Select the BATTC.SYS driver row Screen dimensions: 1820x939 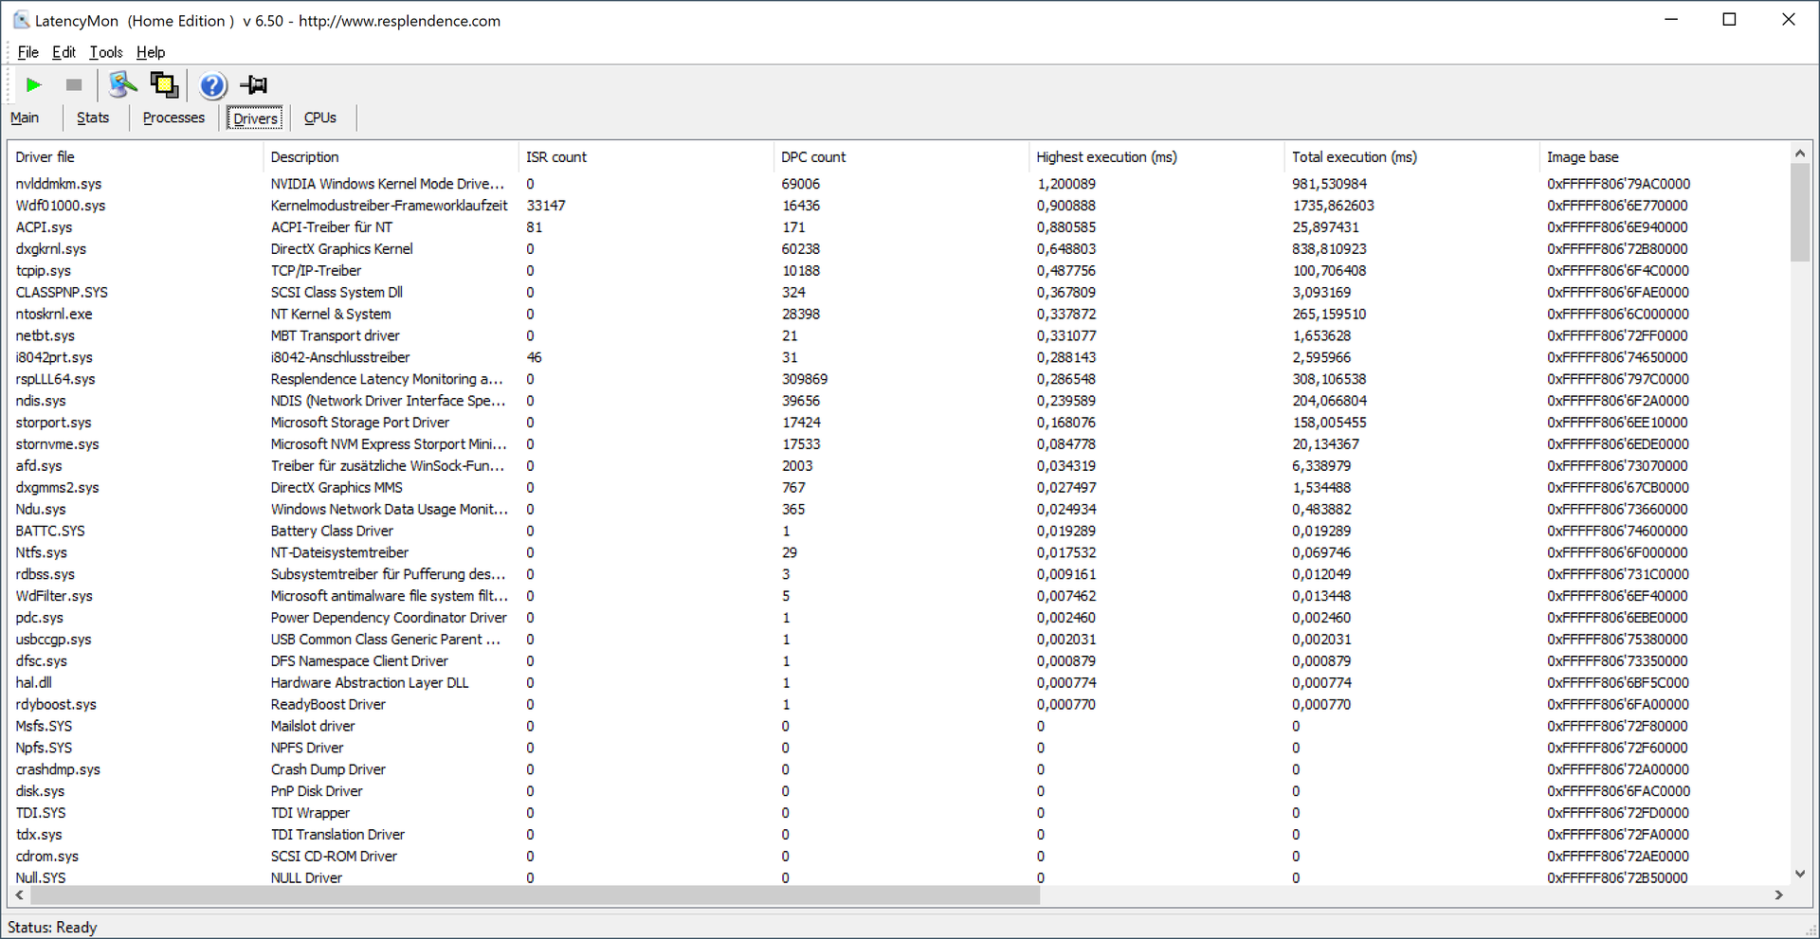click(899, 532)
